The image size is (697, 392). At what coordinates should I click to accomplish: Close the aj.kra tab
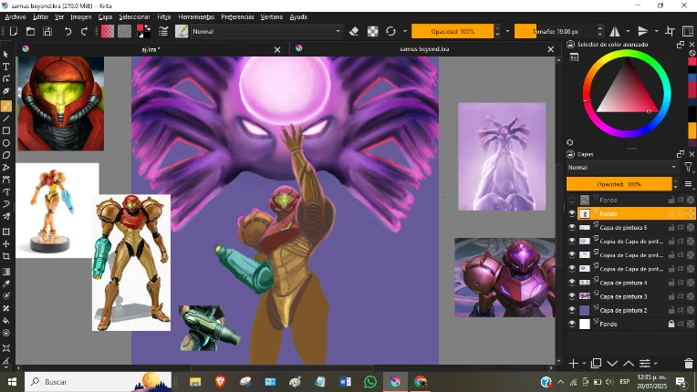[277, 50]
